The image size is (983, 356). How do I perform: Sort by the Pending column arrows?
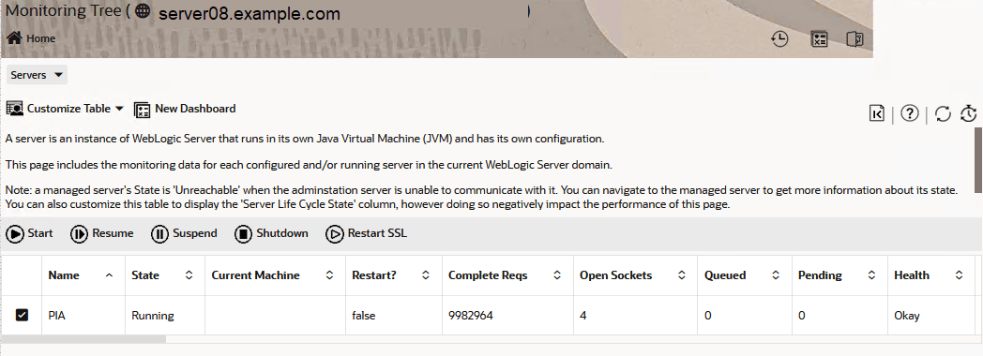(x=871, y=275)
